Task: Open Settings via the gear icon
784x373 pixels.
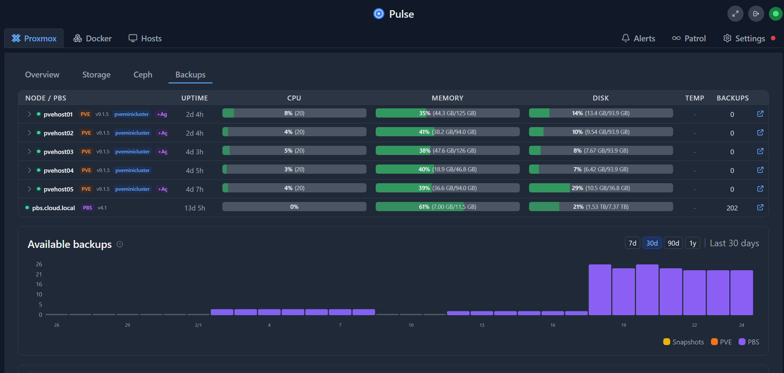Action: click(727, 38)
